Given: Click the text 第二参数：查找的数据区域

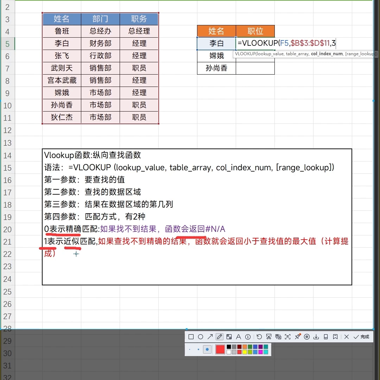Looking at the screenshot, I should (x=93, y=192).
